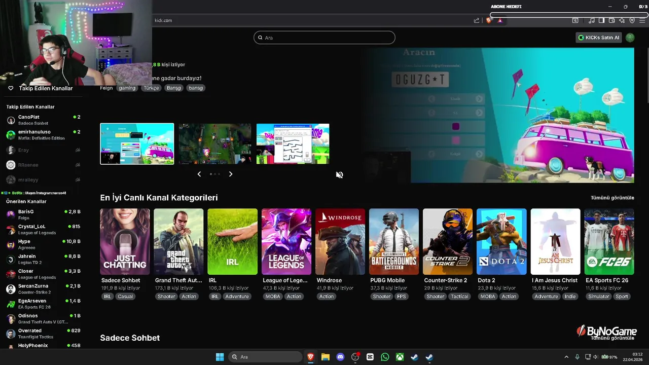Open the user profile avatar on Kick
649x365 pixels.
(630, 38)
